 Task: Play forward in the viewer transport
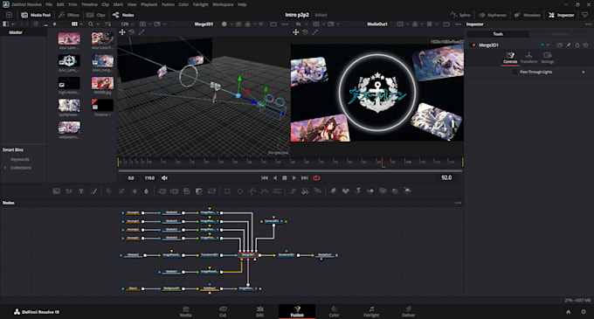pos(294,178)
